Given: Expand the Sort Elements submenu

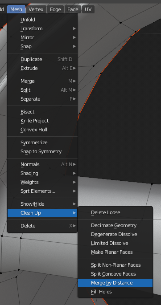Looking at the screenshot, I should 42,191.
